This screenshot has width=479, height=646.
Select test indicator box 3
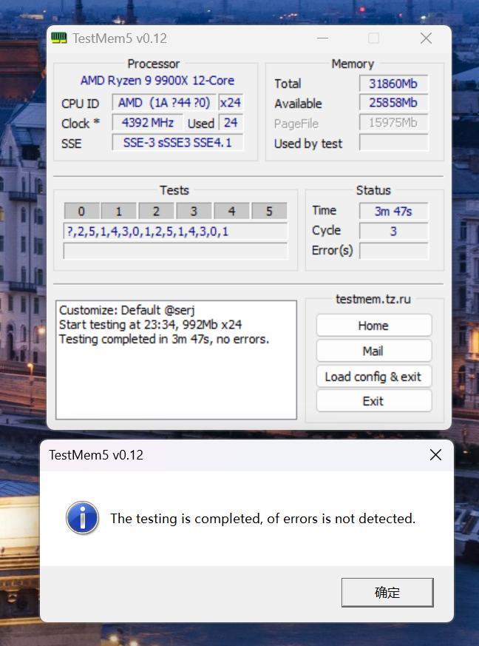pos(194,211)
